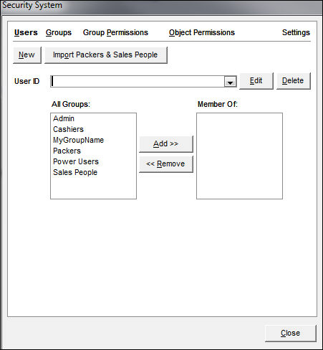Click Import Packers & Sales People

(106, 55)
